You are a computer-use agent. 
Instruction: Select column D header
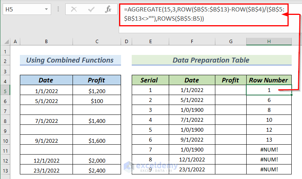click(x=126, y=41)
